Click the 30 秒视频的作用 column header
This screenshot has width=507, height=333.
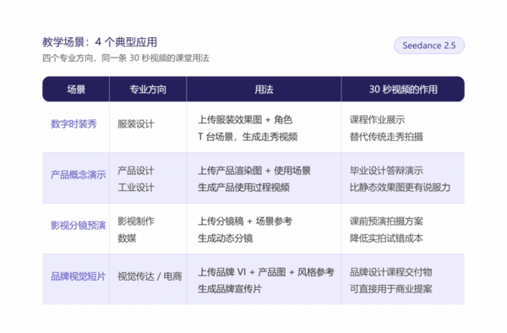pyautogui.click(x=403, y=90)
